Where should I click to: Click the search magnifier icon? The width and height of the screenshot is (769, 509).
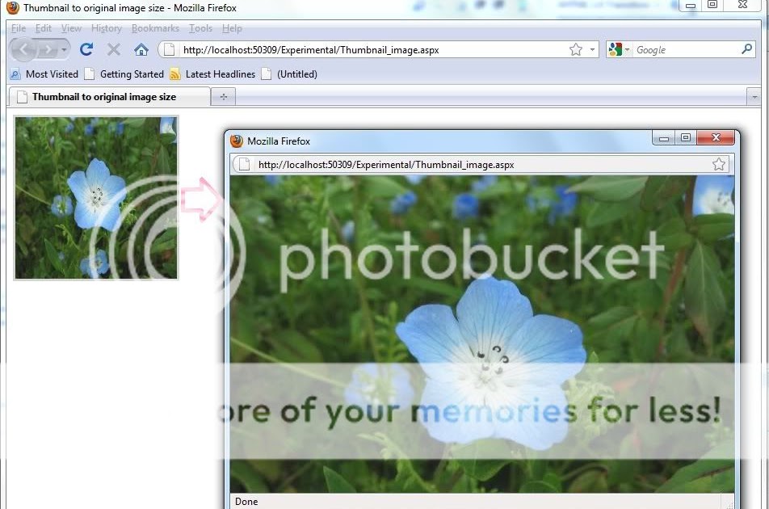pyautogui.click(x=746, y=49)
